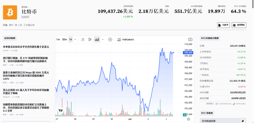The image size is (254, 123).
Task: Select the bars chart type icon
Action: [83, 39]
